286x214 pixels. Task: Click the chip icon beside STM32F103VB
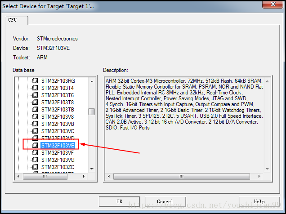click(x=35, y=124)
